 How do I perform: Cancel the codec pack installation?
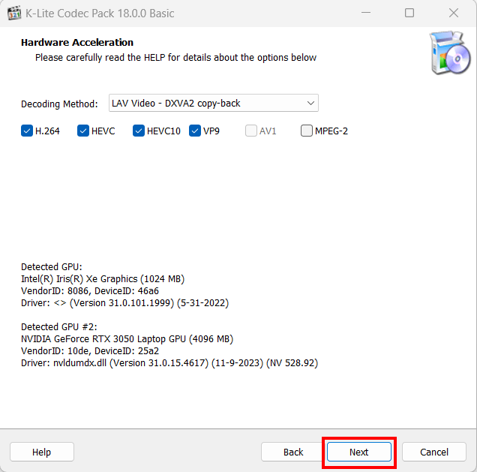434,452
